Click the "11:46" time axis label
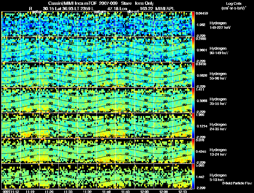 106,192
